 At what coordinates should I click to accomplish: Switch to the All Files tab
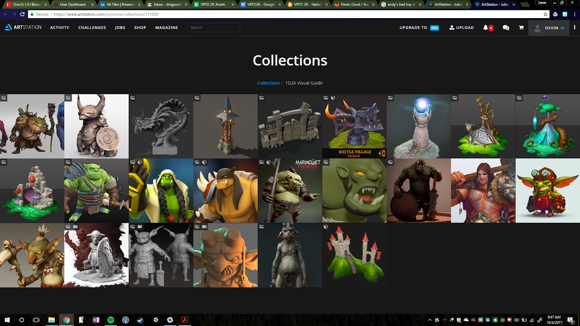coord(120,4)
